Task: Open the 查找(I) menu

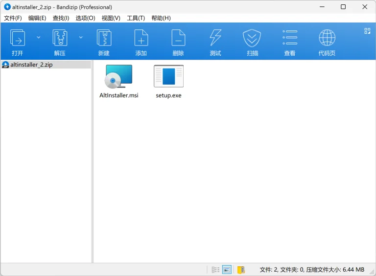Action: [61, 18]
